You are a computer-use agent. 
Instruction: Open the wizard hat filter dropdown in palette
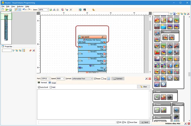(x=176, y=14)
